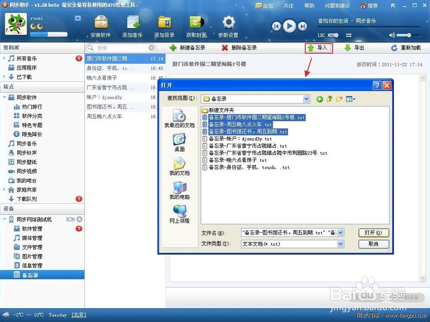
Task: Expand the 家庭共享 home sharing node
Action: (x=4, y=189)
